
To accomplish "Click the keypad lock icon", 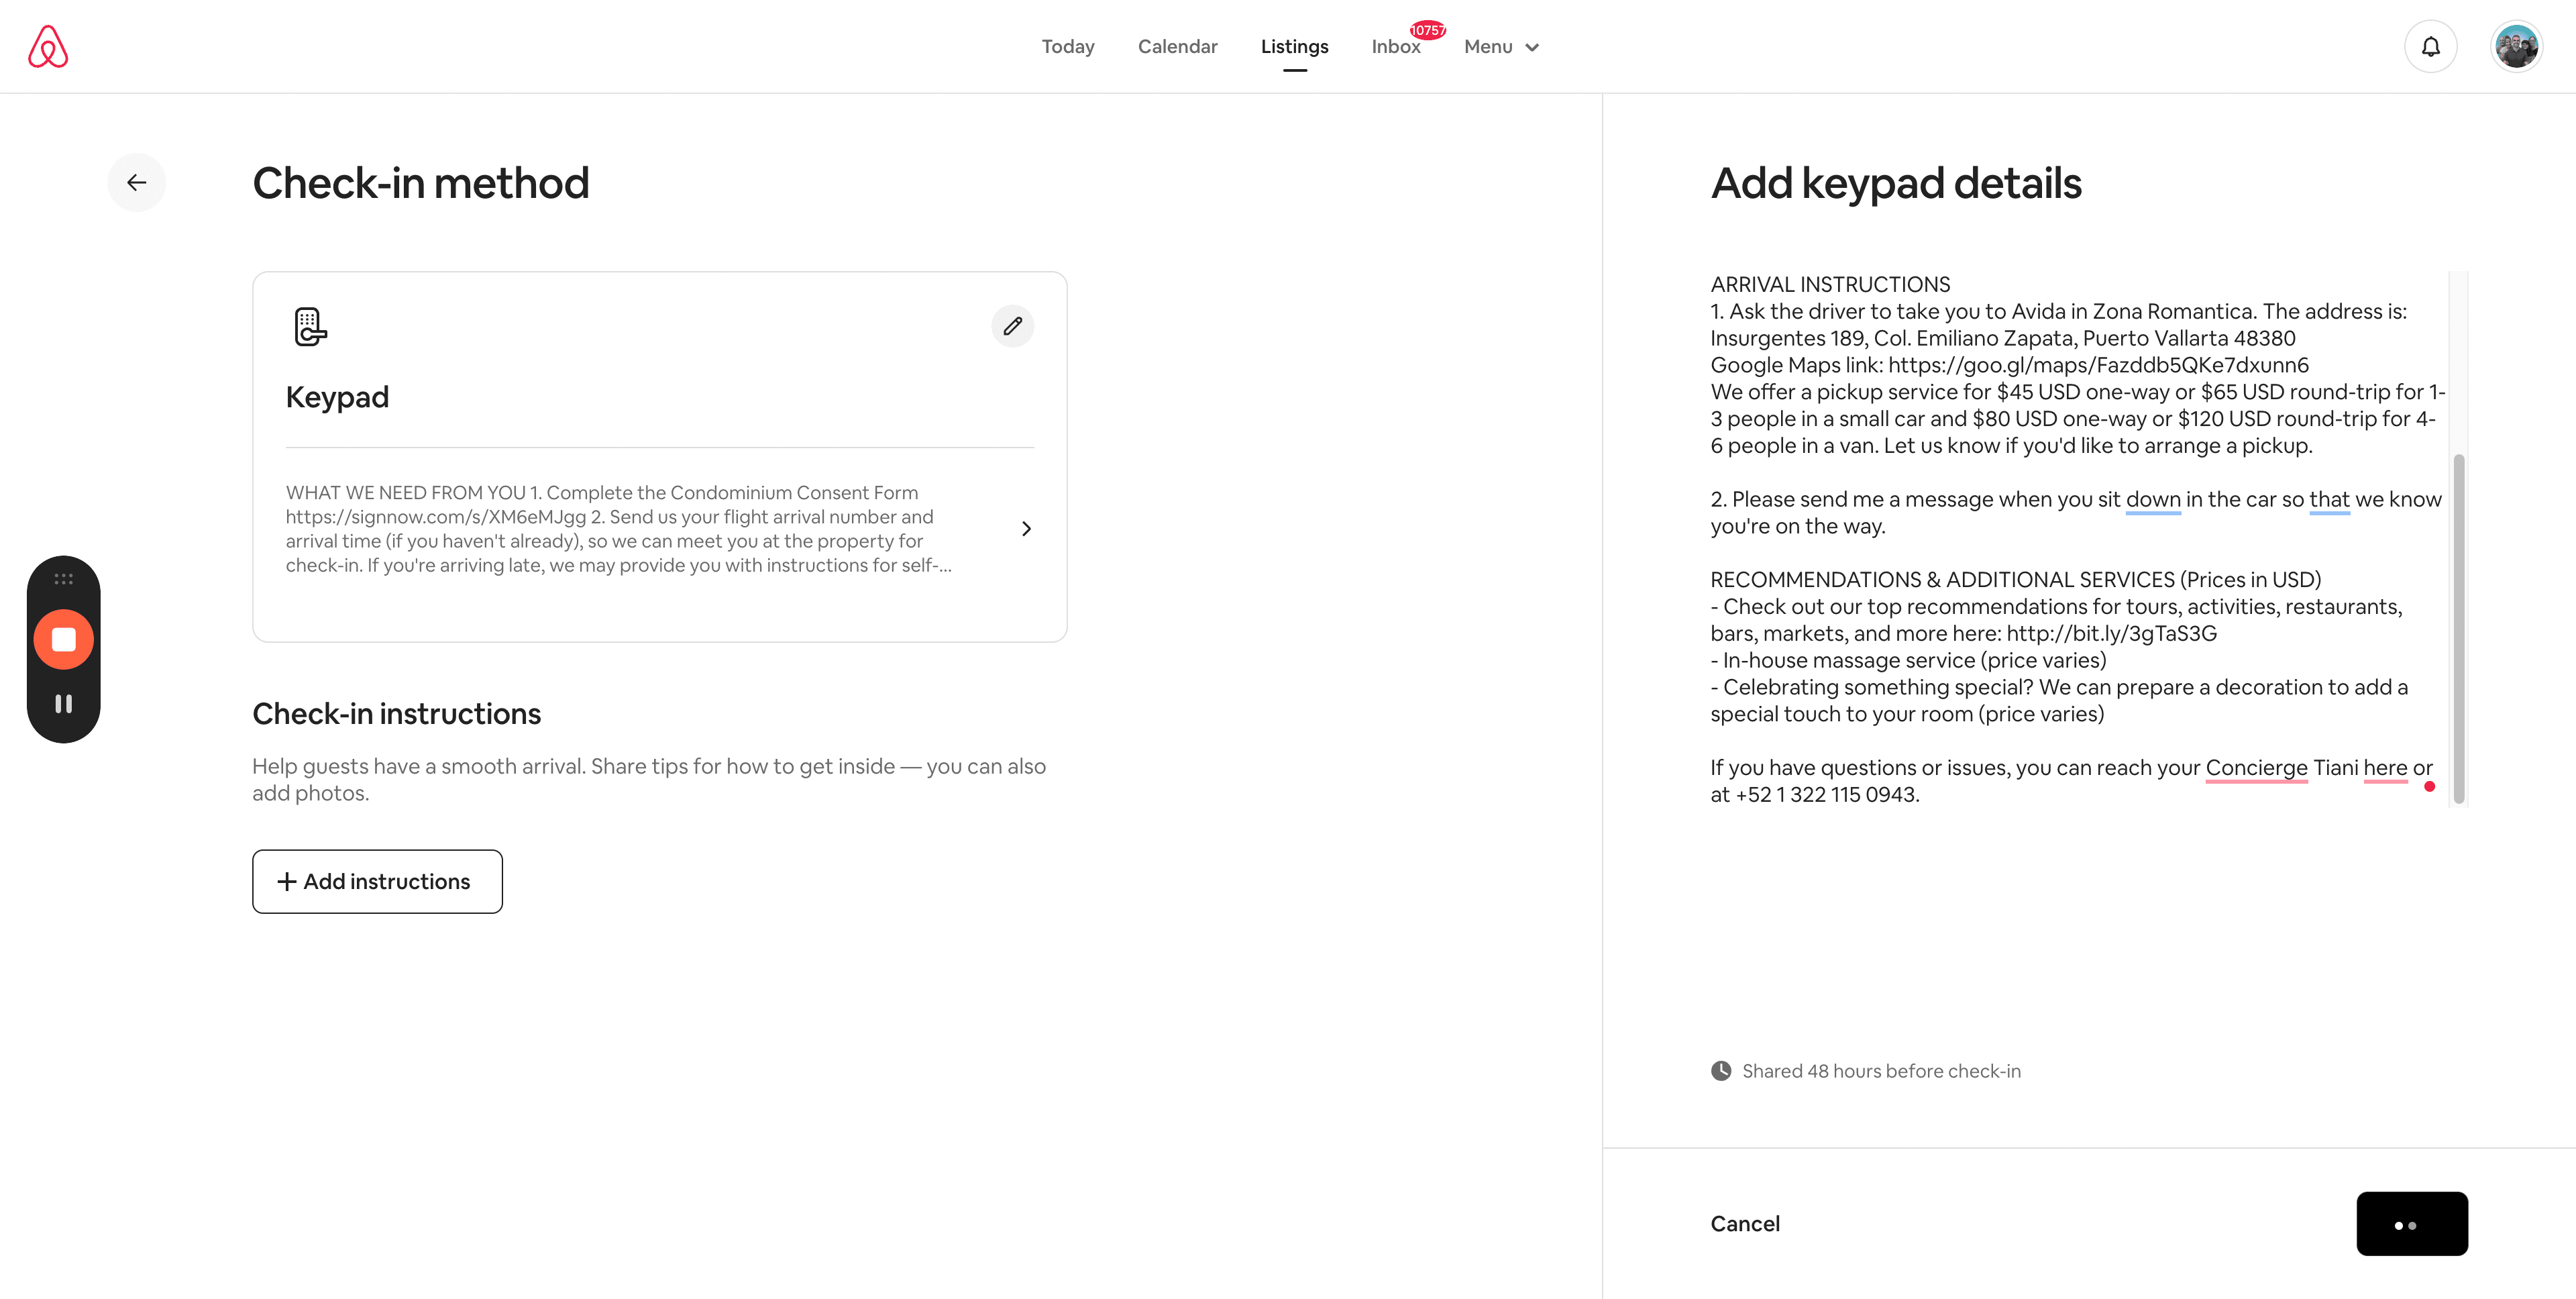I will click(310, 326).
